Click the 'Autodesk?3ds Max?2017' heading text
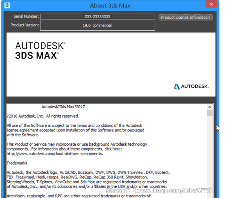 pyautogui.click(x=63, y=107)
